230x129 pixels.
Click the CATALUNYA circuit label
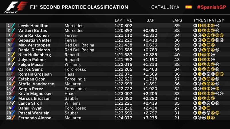pyautogui.click(x=165, y=7)
